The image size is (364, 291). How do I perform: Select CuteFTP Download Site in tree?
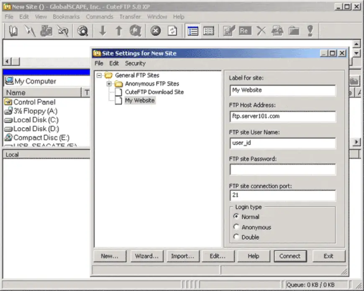pos(154,92)
